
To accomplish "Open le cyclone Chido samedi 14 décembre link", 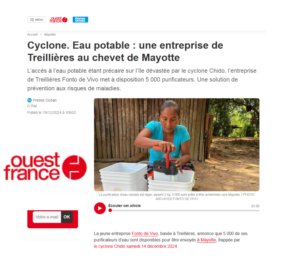I will click(135, 246).
